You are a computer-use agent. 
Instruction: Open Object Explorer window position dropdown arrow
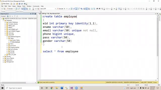[31, 14]
